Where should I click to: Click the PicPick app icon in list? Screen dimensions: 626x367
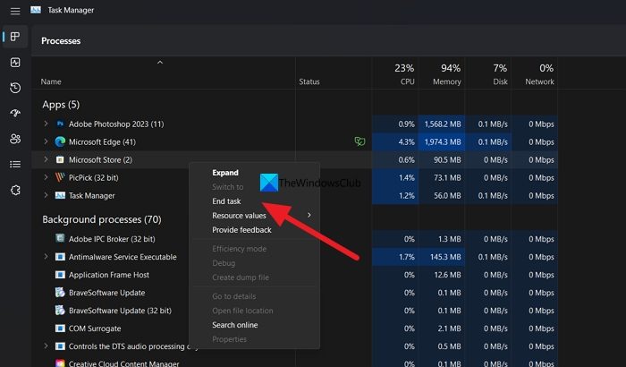click(x=60, y=177)
